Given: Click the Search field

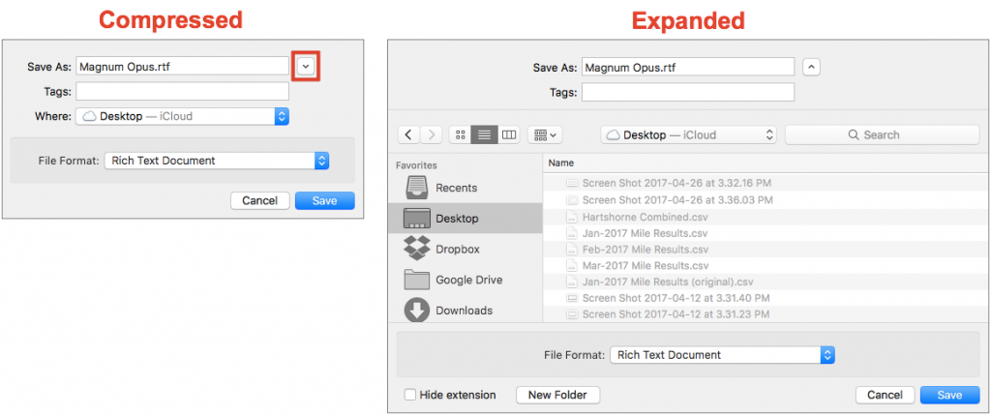Looking at the screenshot, I should (x=882, y=134).
